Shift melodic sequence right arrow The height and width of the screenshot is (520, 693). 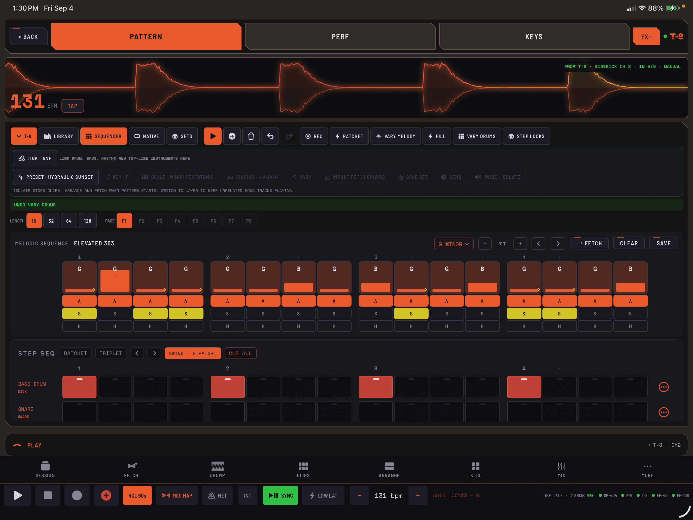(x=558, y=244)
